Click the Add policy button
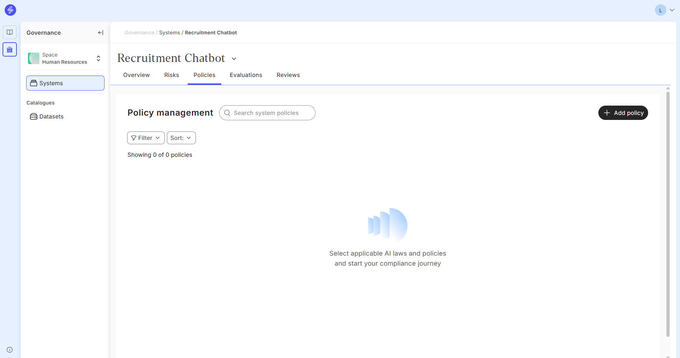Viewport: 680px width, 358px height. [623, 113]
